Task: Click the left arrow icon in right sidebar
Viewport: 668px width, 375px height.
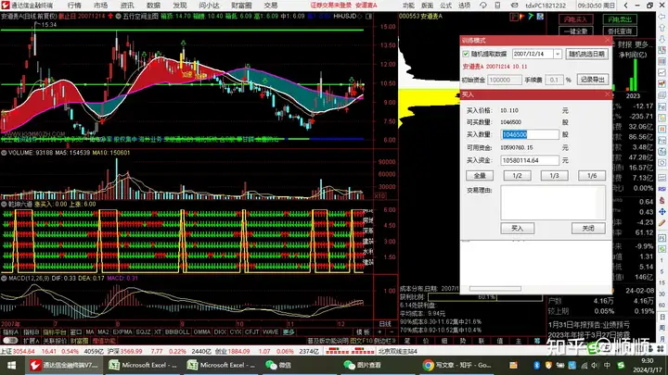Action: [x=662, y=17]
